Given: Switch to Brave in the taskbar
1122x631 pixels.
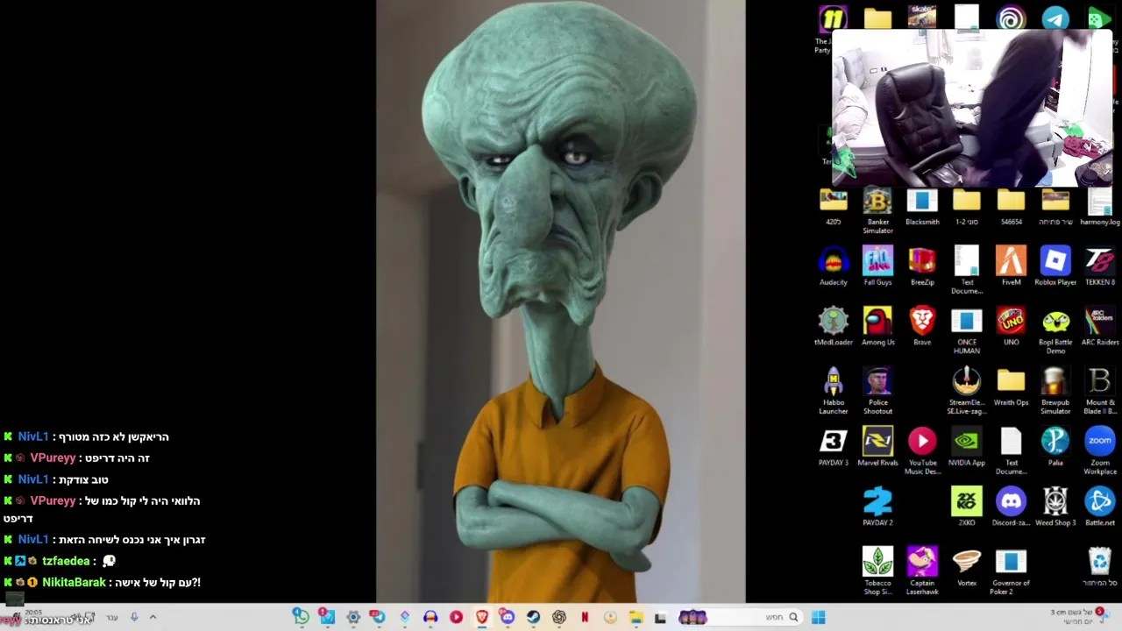Looking at the screenshot, I should [x=481, y=617].
